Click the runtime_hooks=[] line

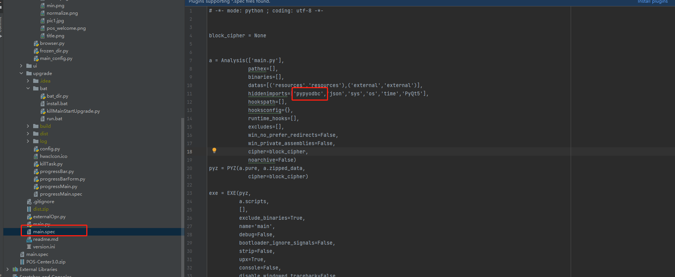click(x=274, y=119)
